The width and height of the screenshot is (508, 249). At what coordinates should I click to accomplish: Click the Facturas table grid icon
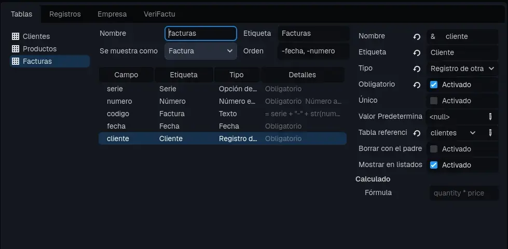pyautogui.click(x=15, y=61)
